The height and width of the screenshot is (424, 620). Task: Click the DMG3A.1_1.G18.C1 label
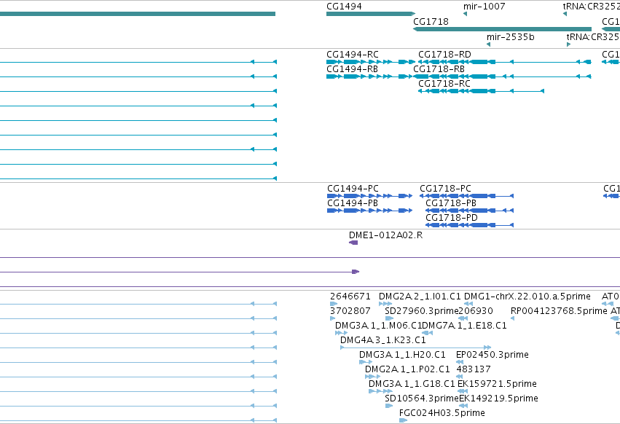point(412,384)
